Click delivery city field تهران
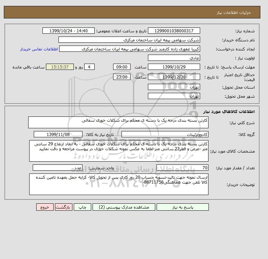This screenshot has height=259, width=268. pos(174,96)
